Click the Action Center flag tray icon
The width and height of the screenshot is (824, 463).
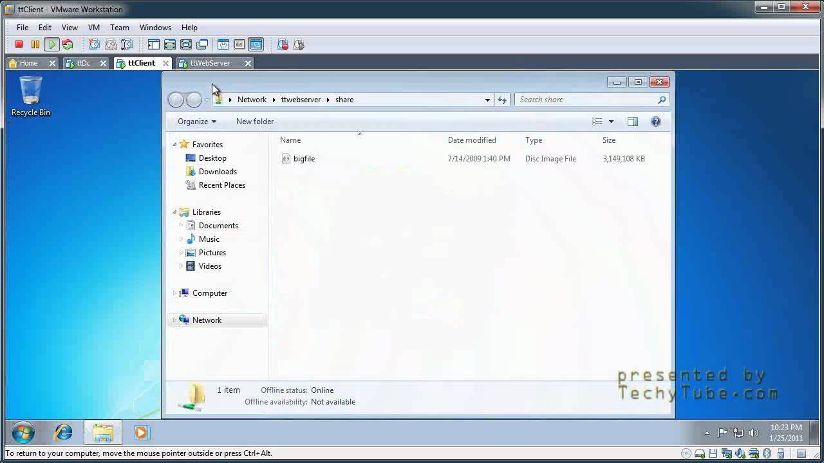pyautogui.click(x=722, y=433)
